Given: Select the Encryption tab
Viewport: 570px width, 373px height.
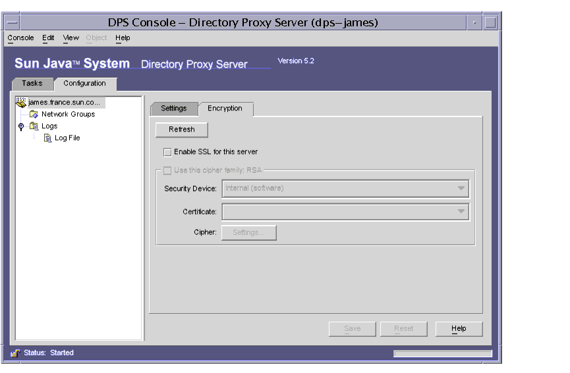Looking at the screenshot, I should pyautogui.click(x=225, y=109).
